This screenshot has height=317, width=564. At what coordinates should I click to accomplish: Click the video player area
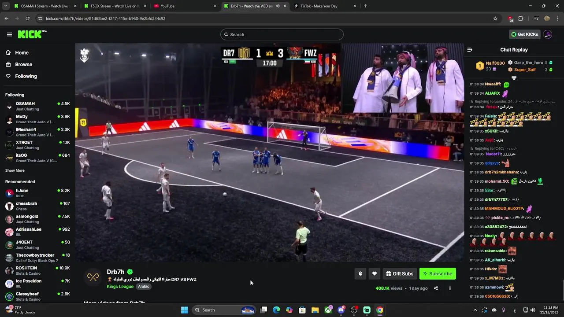269,152
